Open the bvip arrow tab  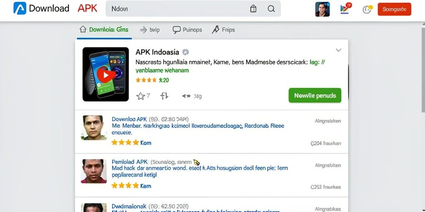coord(149,30)
